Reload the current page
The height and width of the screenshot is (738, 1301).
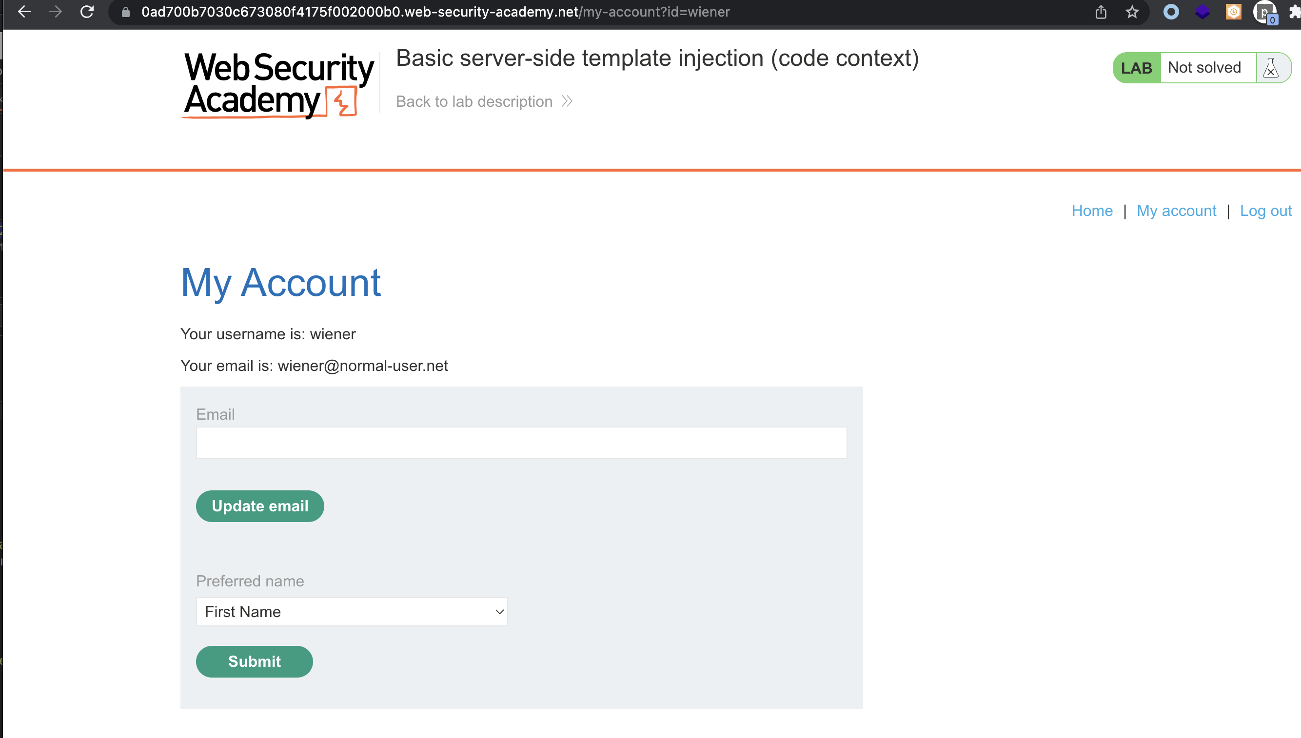tap(87, 12)
